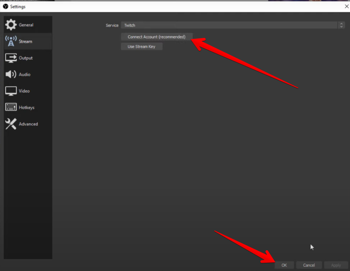Viewport: 350px width, 271px height.
Task: Open Hotkeys keyboard icon
Action: (11, 107)
